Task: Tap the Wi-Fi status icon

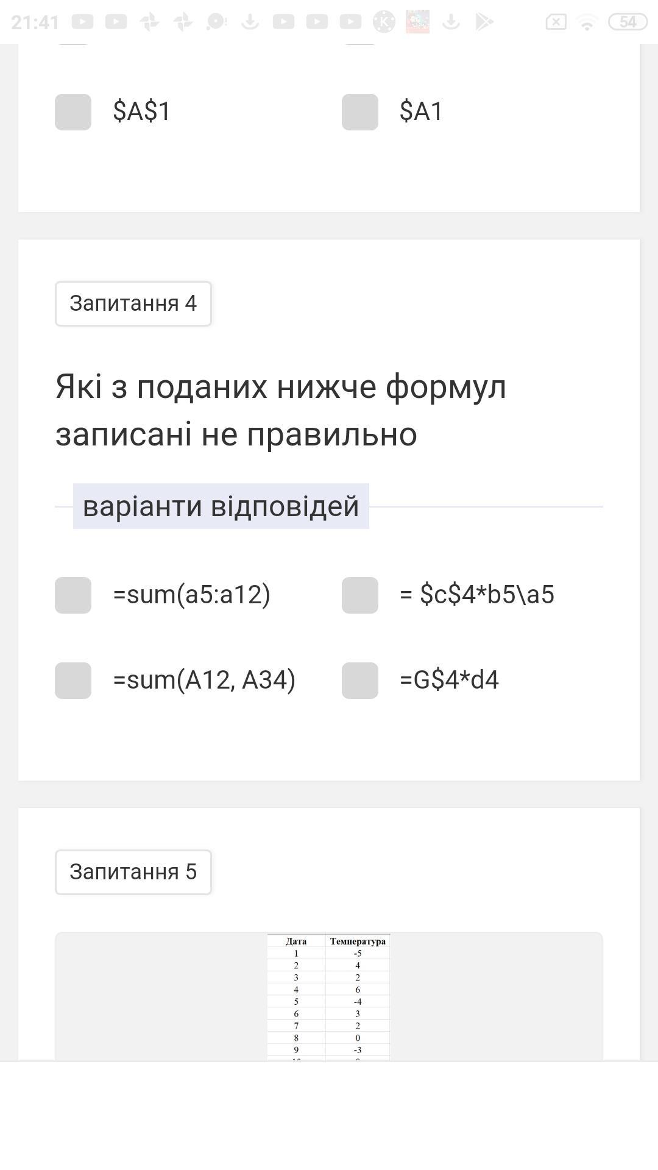Action: [x=587, y=23]
